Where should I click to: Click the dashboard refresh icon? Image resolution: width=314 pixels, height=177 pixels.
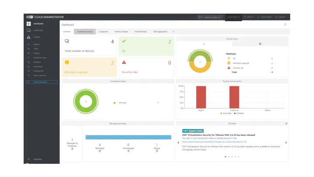click(x=285, y=25)
